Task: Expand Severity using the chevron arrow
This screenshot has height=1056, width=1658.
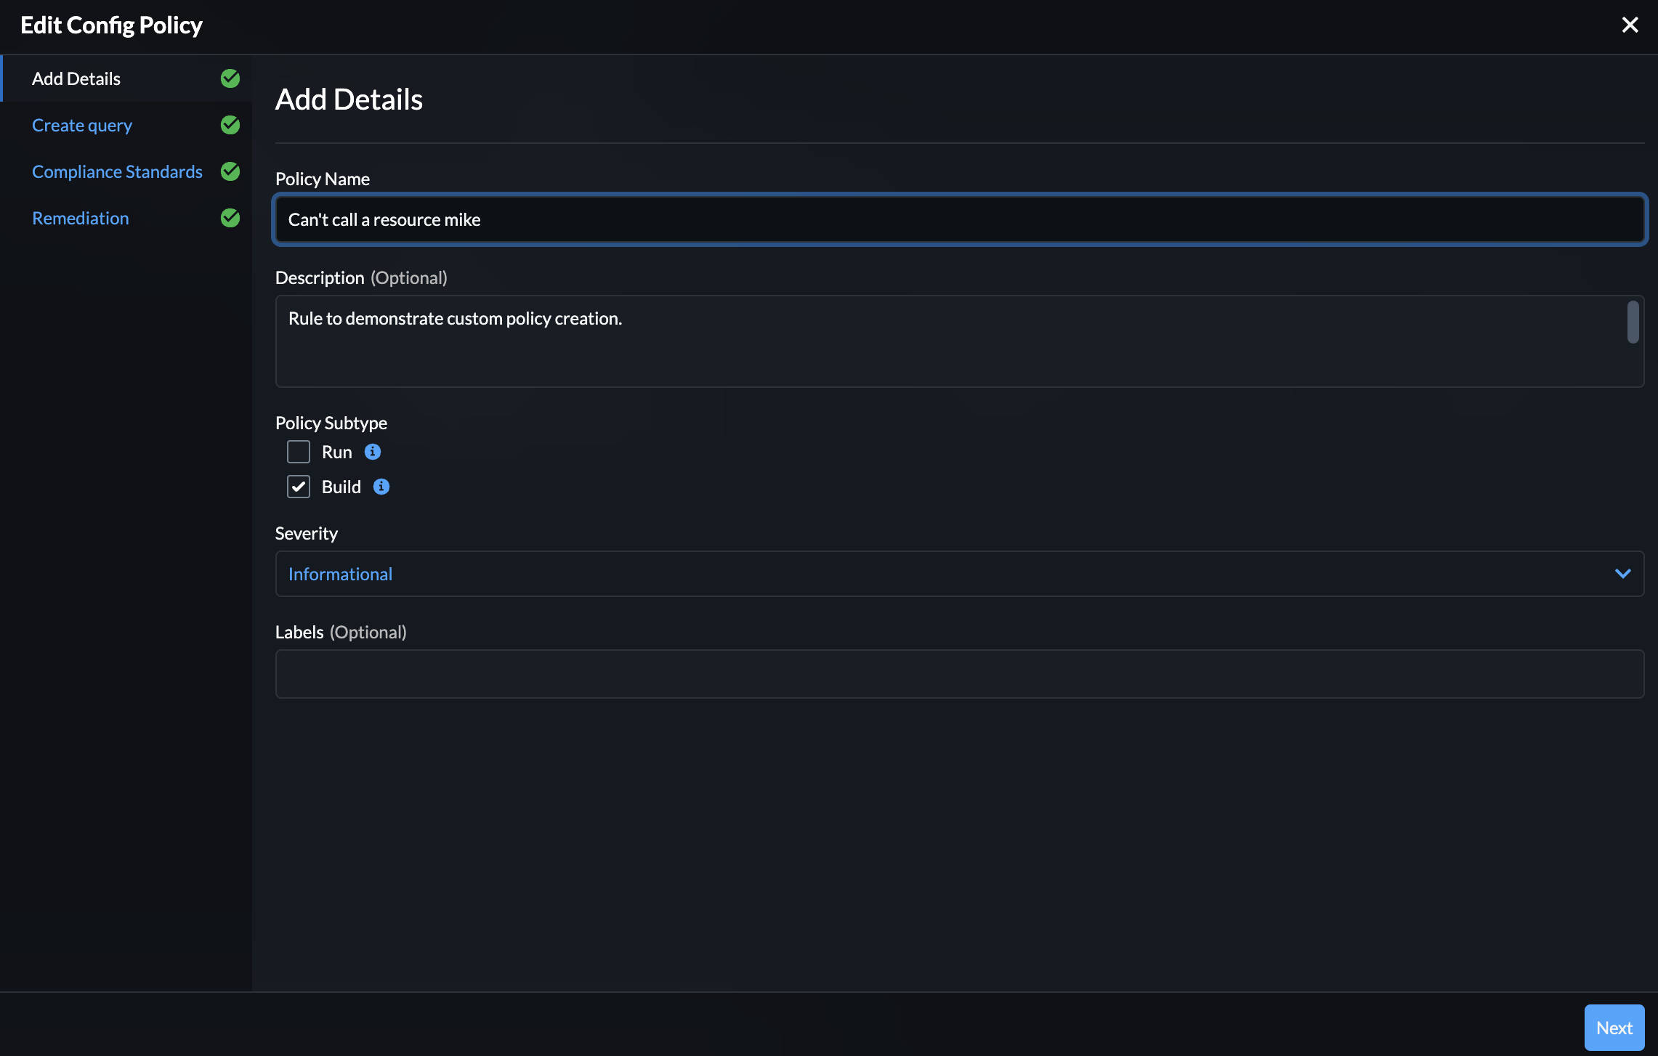Action: pos(1622,574)
